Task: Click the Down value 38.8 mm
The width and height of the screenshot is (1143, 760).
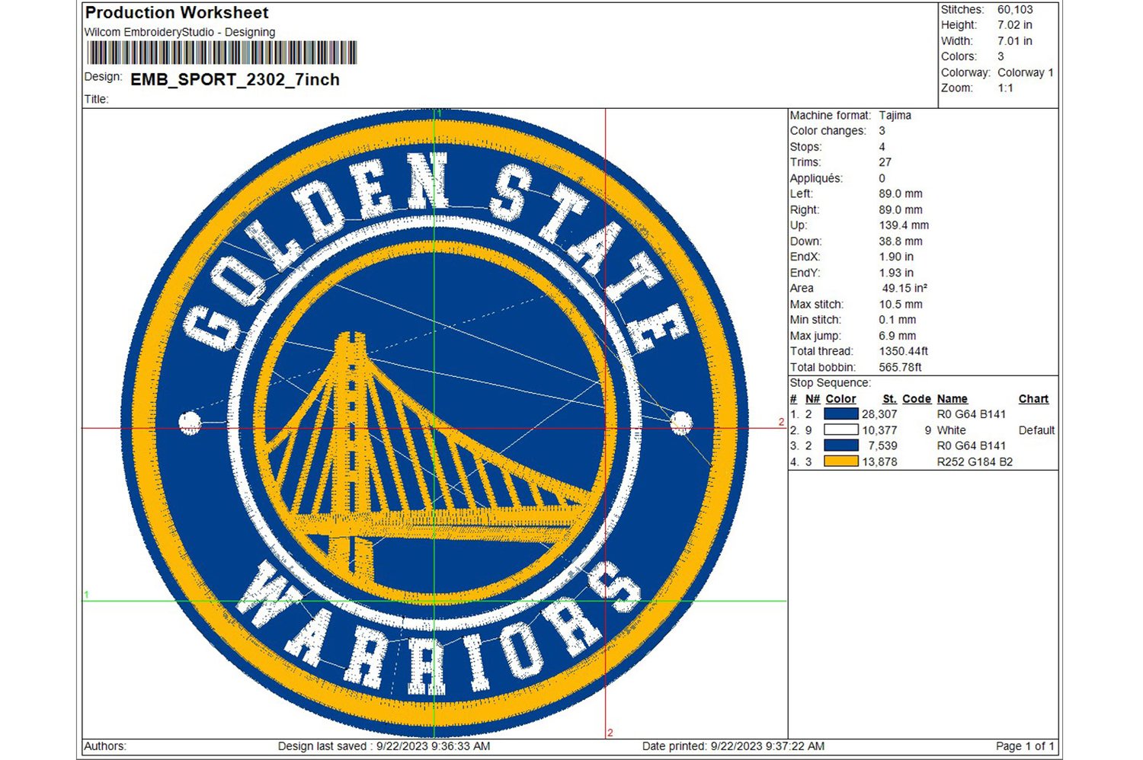Action: coord(901,241)
